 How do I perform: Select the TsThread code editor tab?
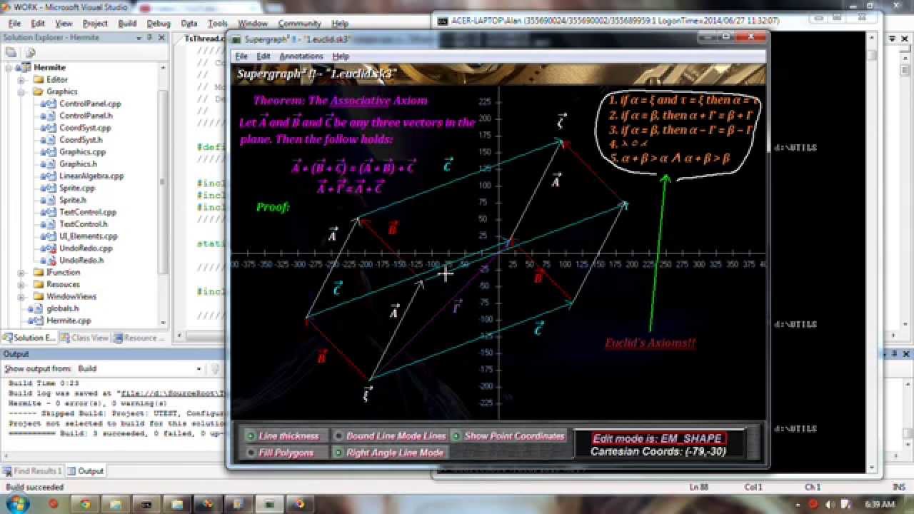[204, 39]
